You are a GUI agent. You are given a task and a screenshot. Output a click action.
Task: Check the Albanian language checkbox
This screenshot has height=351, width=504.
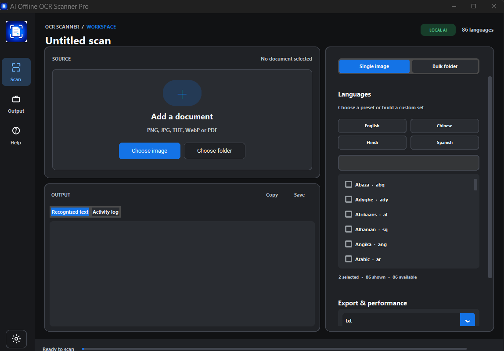pyautogui.click(x=349, y=229)
